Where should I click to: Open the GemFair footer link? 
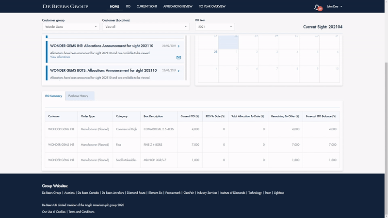pos(189,193)
